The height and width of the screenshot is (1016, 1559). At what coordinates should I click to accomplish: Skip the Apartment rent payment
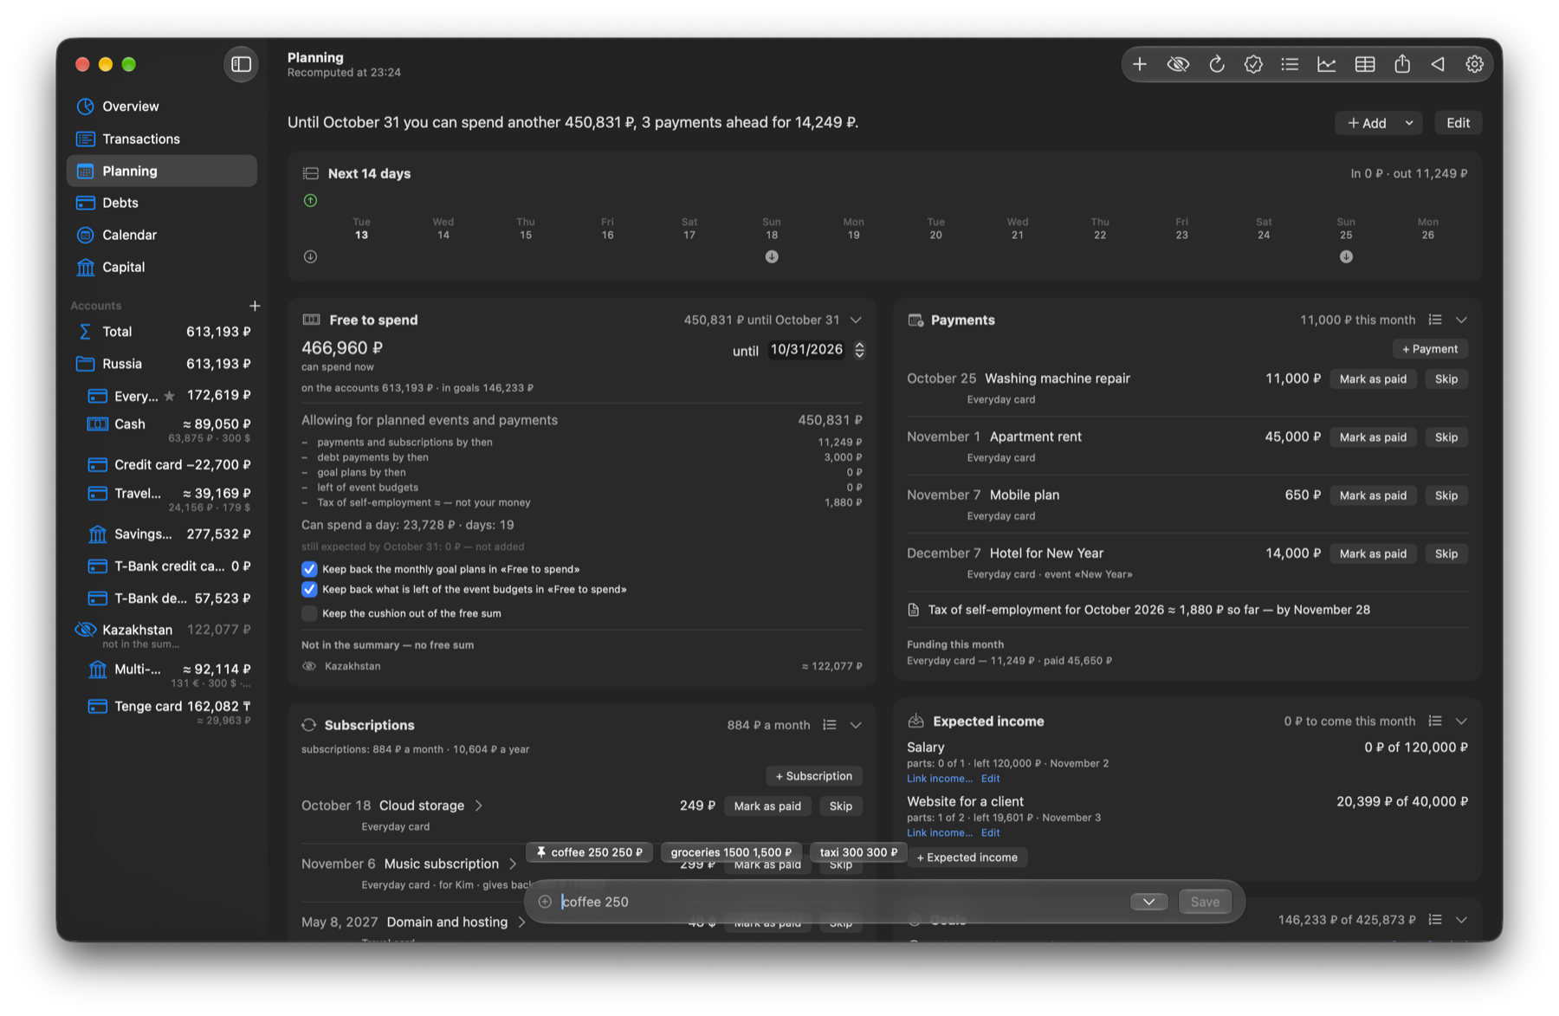click(x=1446, y=437)
